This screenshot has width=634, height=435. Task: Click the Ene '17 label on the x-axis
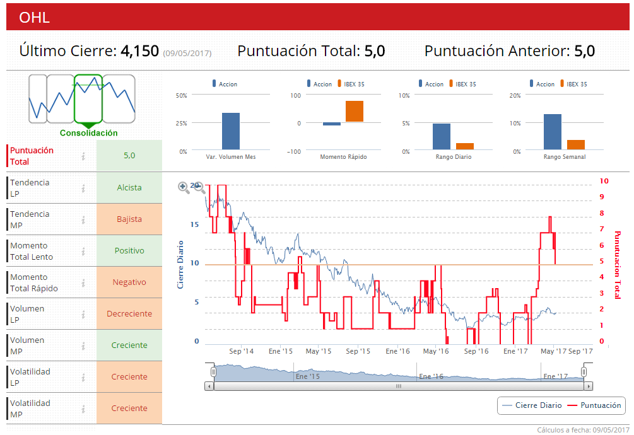(515, 351)
